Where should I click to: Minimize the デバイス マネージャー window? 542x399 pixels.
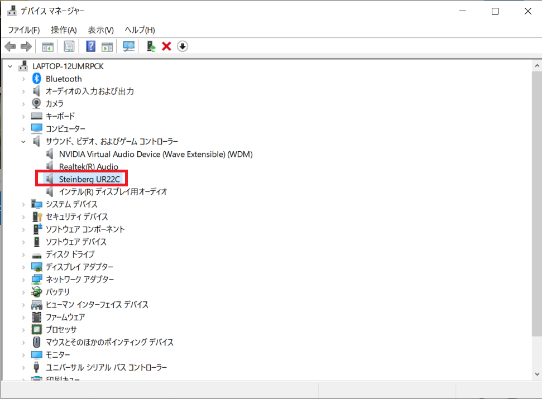point(463,11)
